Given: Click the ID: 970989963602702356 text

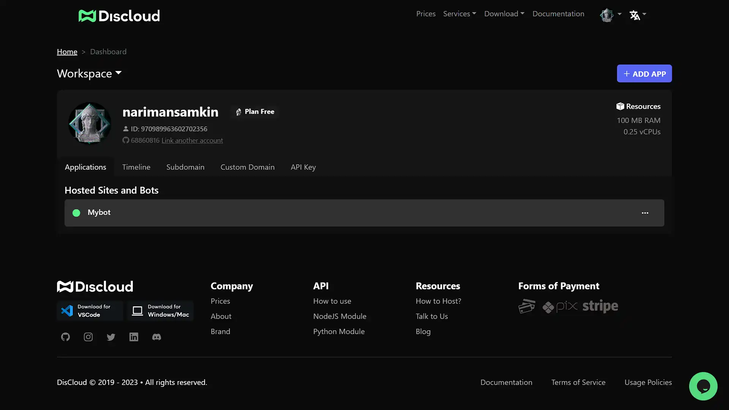Looking at the screenshot, I should coord(169,129).
